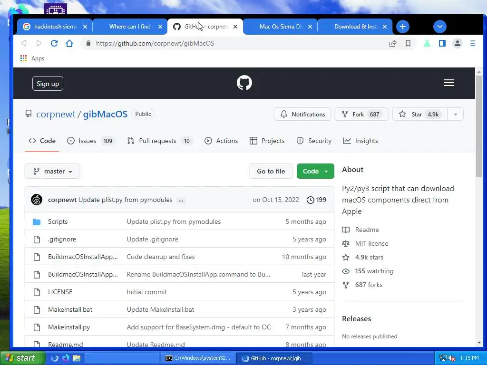The width and height of the screenshot is (487, 365).
Task: Toggle the browser side panel icon
Action: tap(442, 43)
